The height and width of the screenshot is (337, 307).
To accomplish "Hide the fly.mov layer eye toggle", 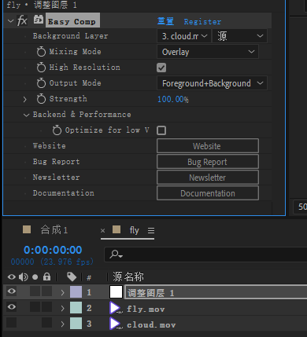I will click(x=12, y=307).
